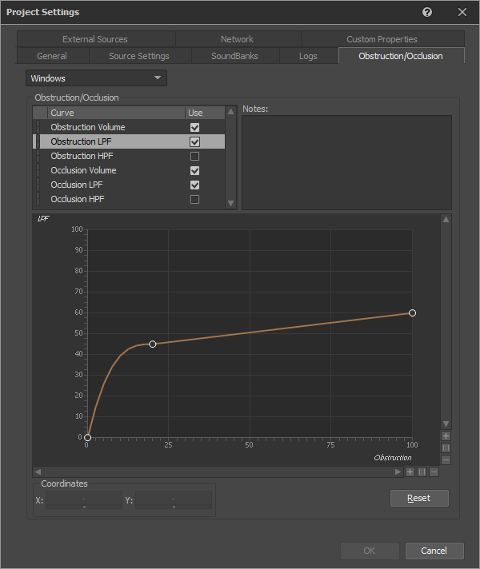The width and height of the screenshot is (480, 569).
Task: Open the help question mark icon
Action: pyautogui.click(x=427, y=12)
